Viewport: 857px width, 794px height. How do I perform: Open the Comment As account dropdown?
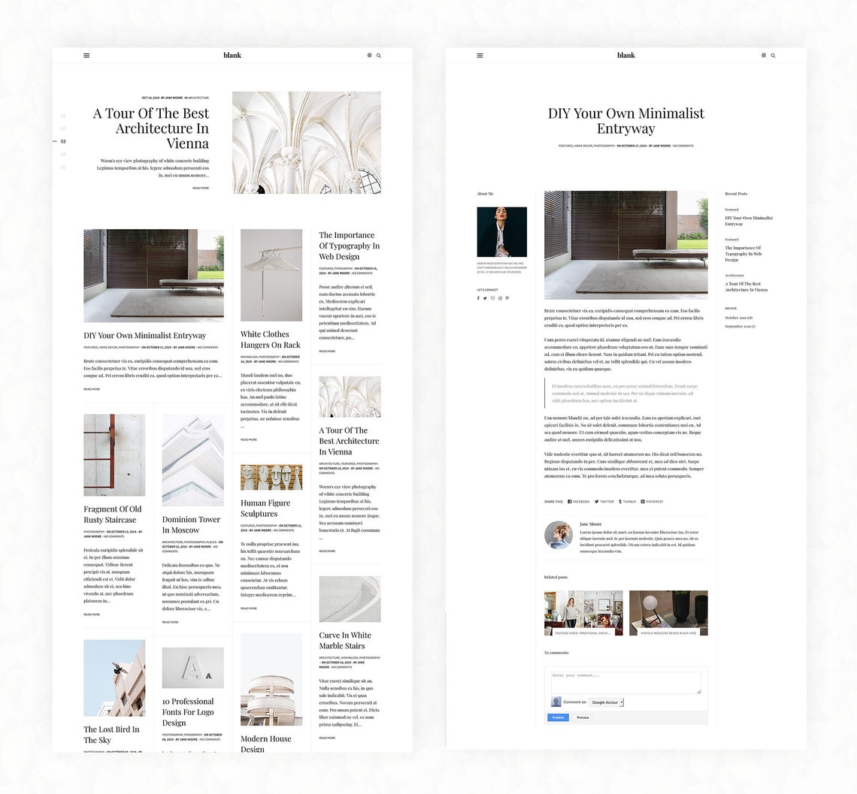click(x=606, y=702)
